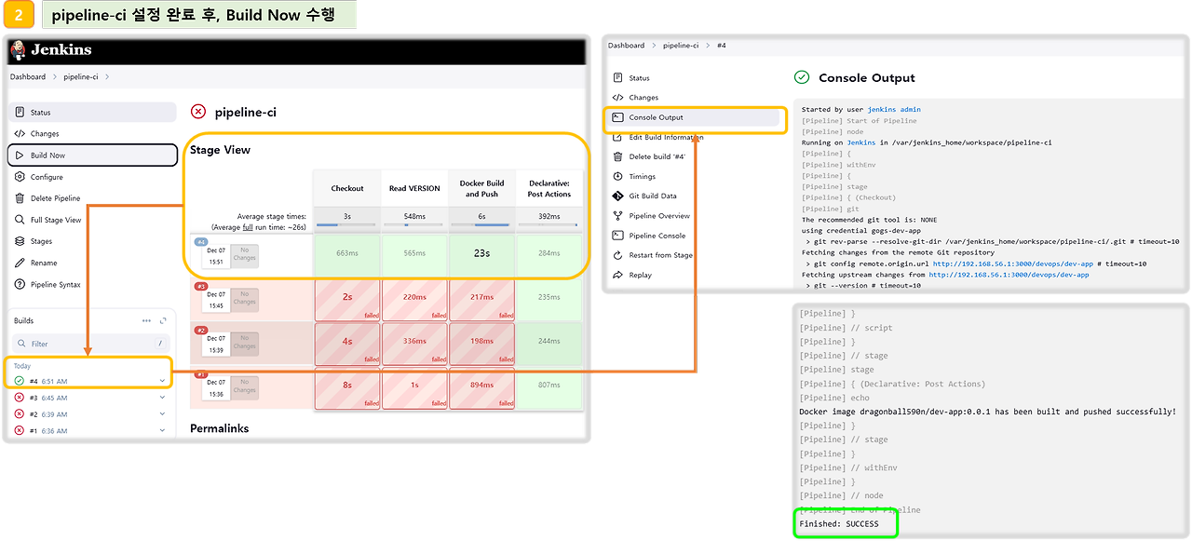The image size is (1192, 541).
Task: Open #3 6:45 AM build link
Action: (x=48, y=398)
